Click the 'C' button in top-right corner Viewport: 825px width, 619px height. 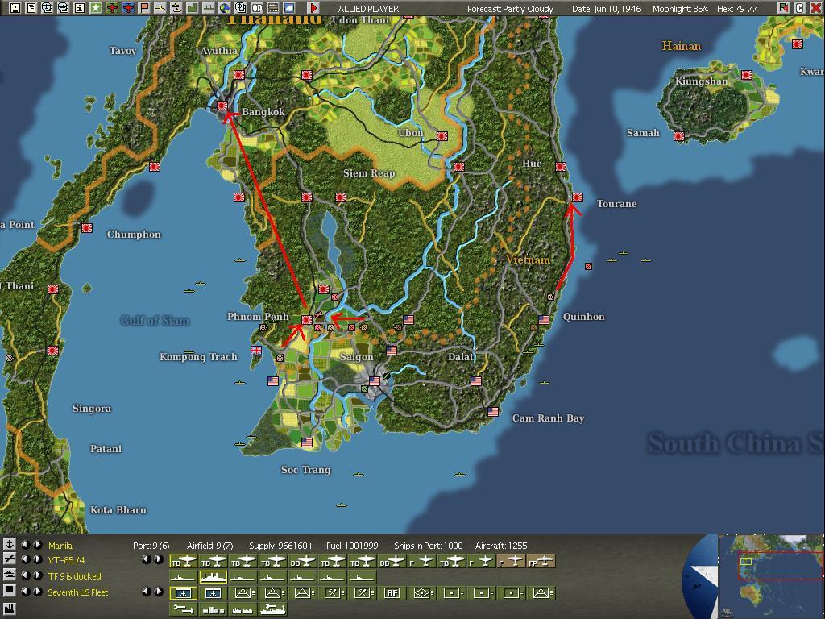[799, 8]
